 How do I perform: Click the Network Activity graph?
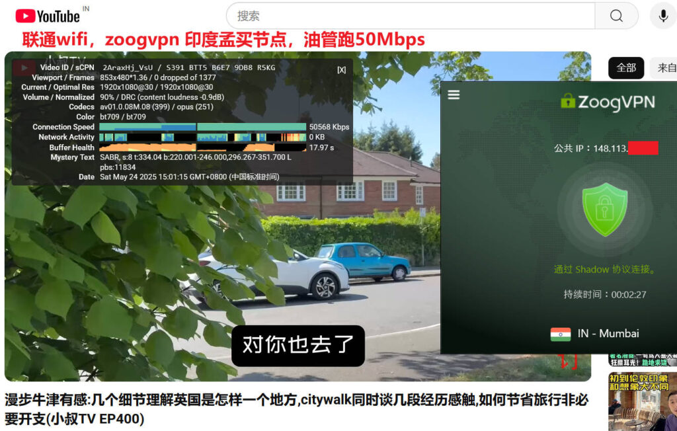pyautogui.click(x=202, y=137)
